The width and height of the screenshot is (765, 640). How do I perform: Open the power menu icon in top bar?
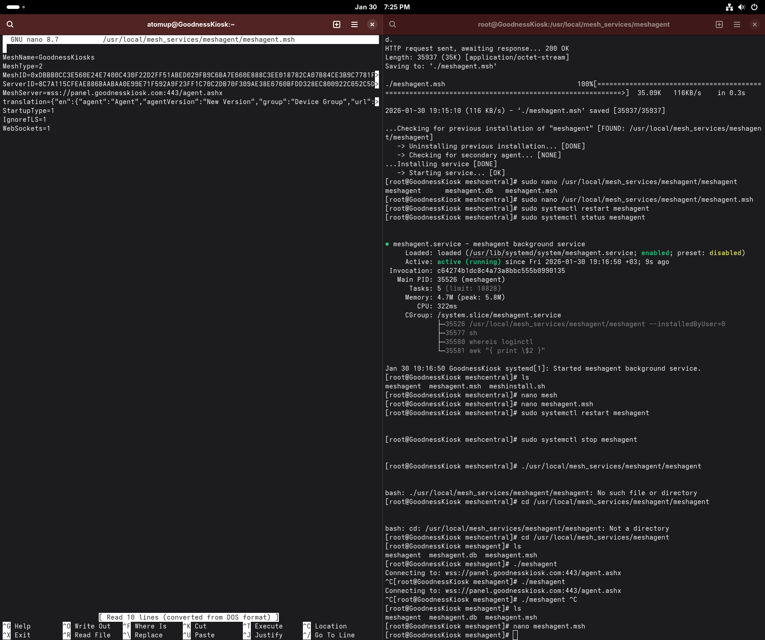click(754, 7)
